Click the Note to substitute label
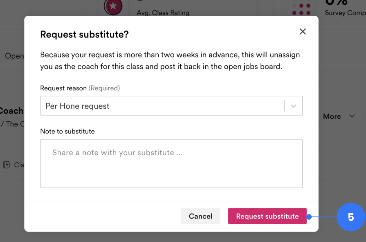 coord(67,131)
